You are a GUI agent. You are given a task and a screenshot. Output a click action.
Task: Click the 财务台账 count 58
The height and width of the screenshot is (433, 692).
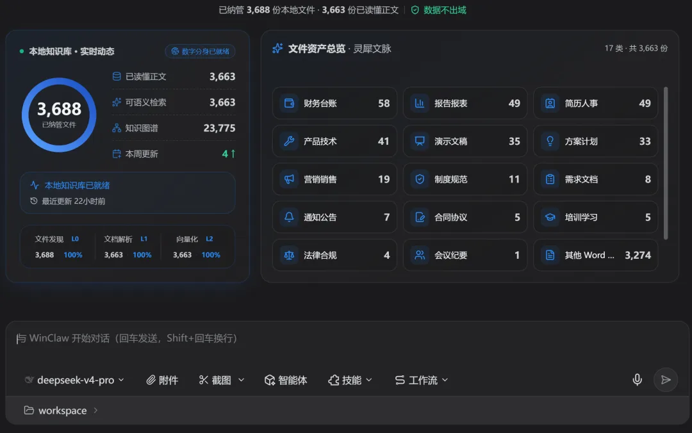384,103
